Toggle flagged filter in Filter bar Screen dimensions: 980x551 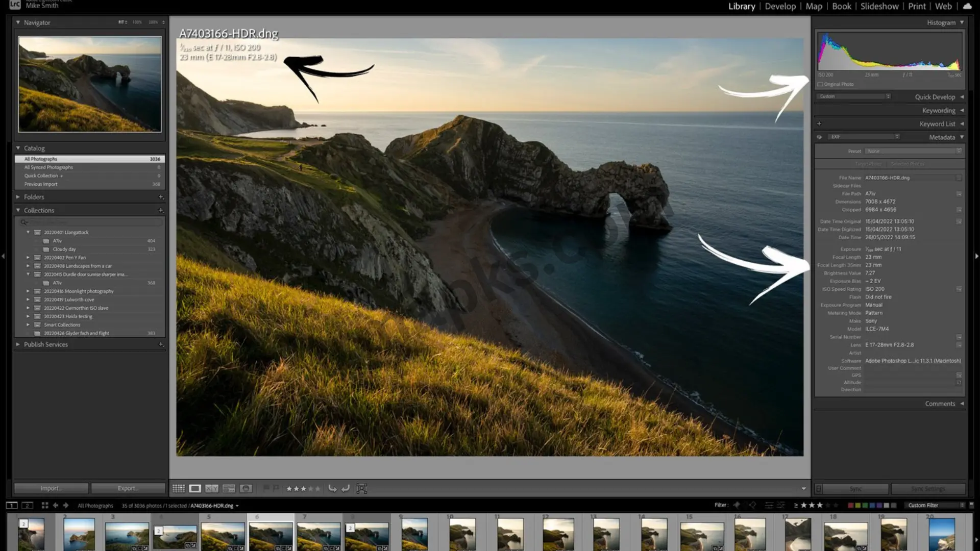pyautogui.click(x=737, y=505)
